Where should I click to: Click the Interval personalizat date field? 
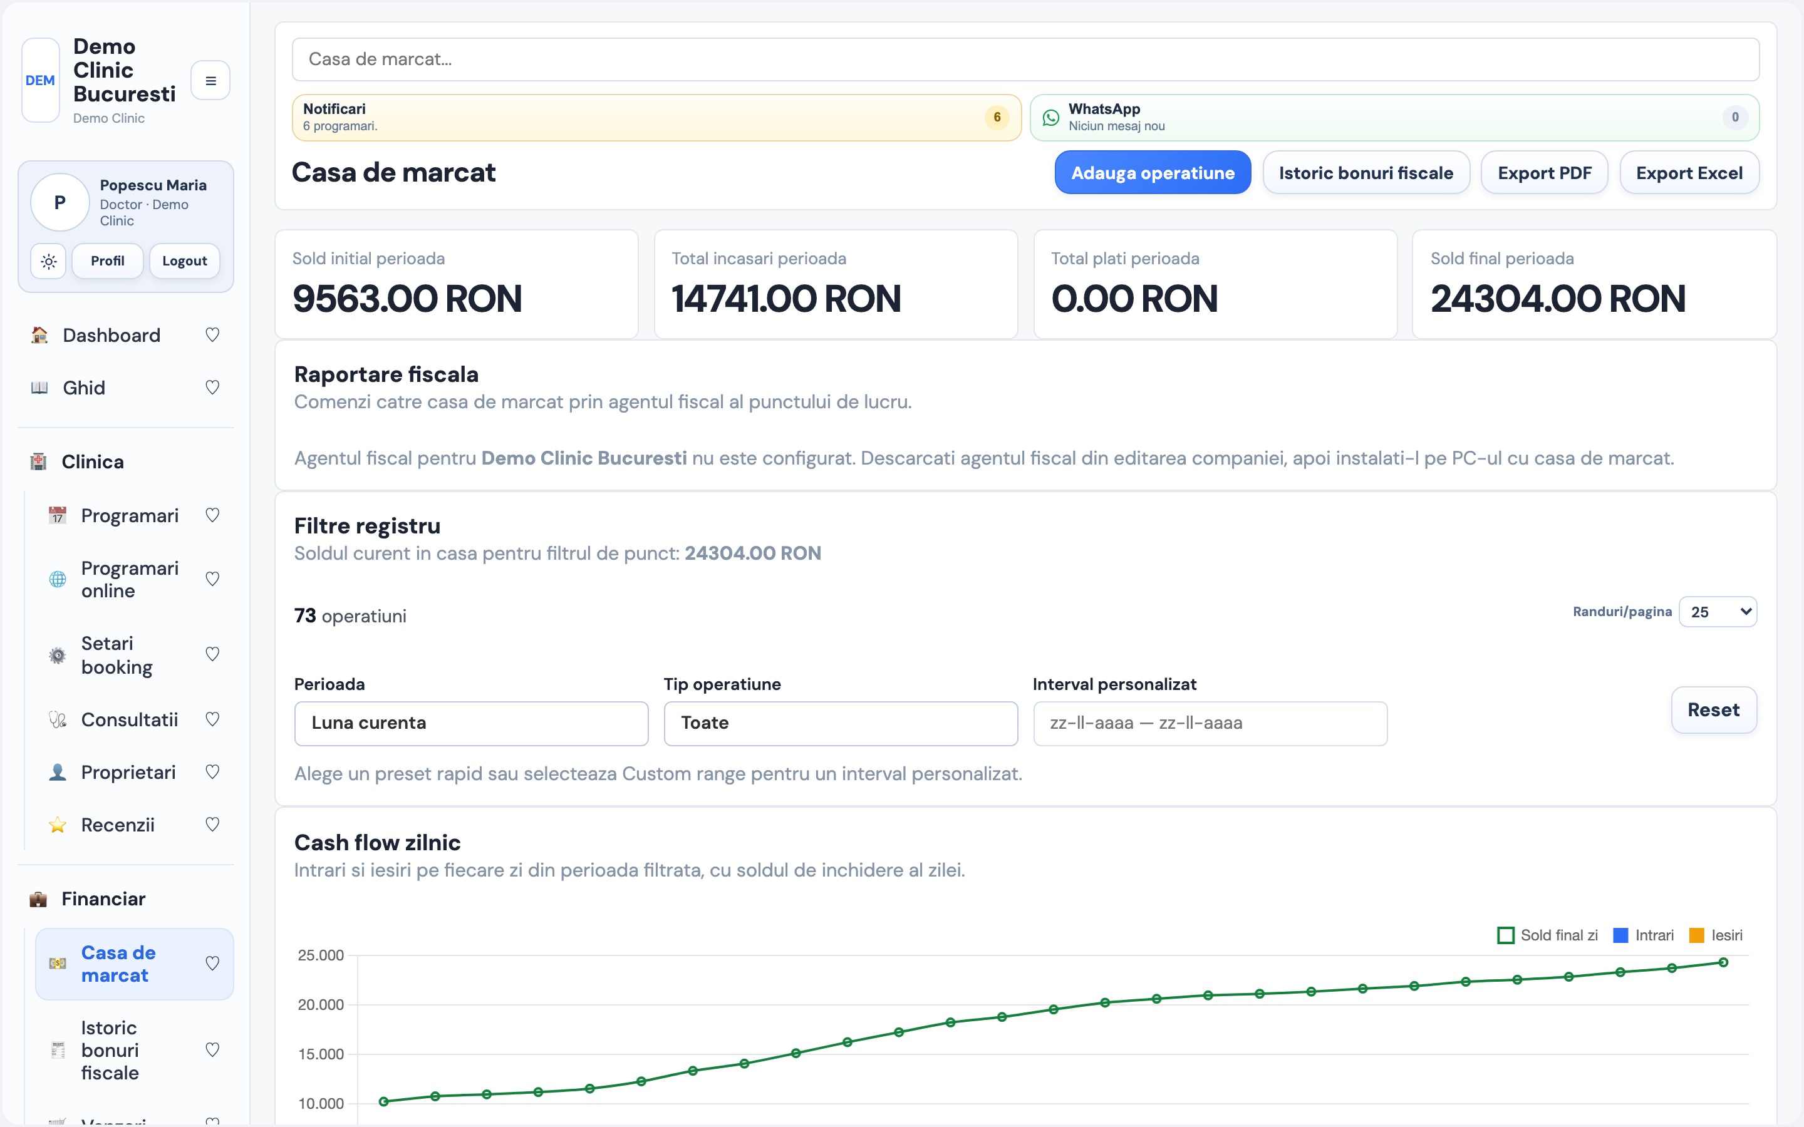click(x=1210, y=724)
